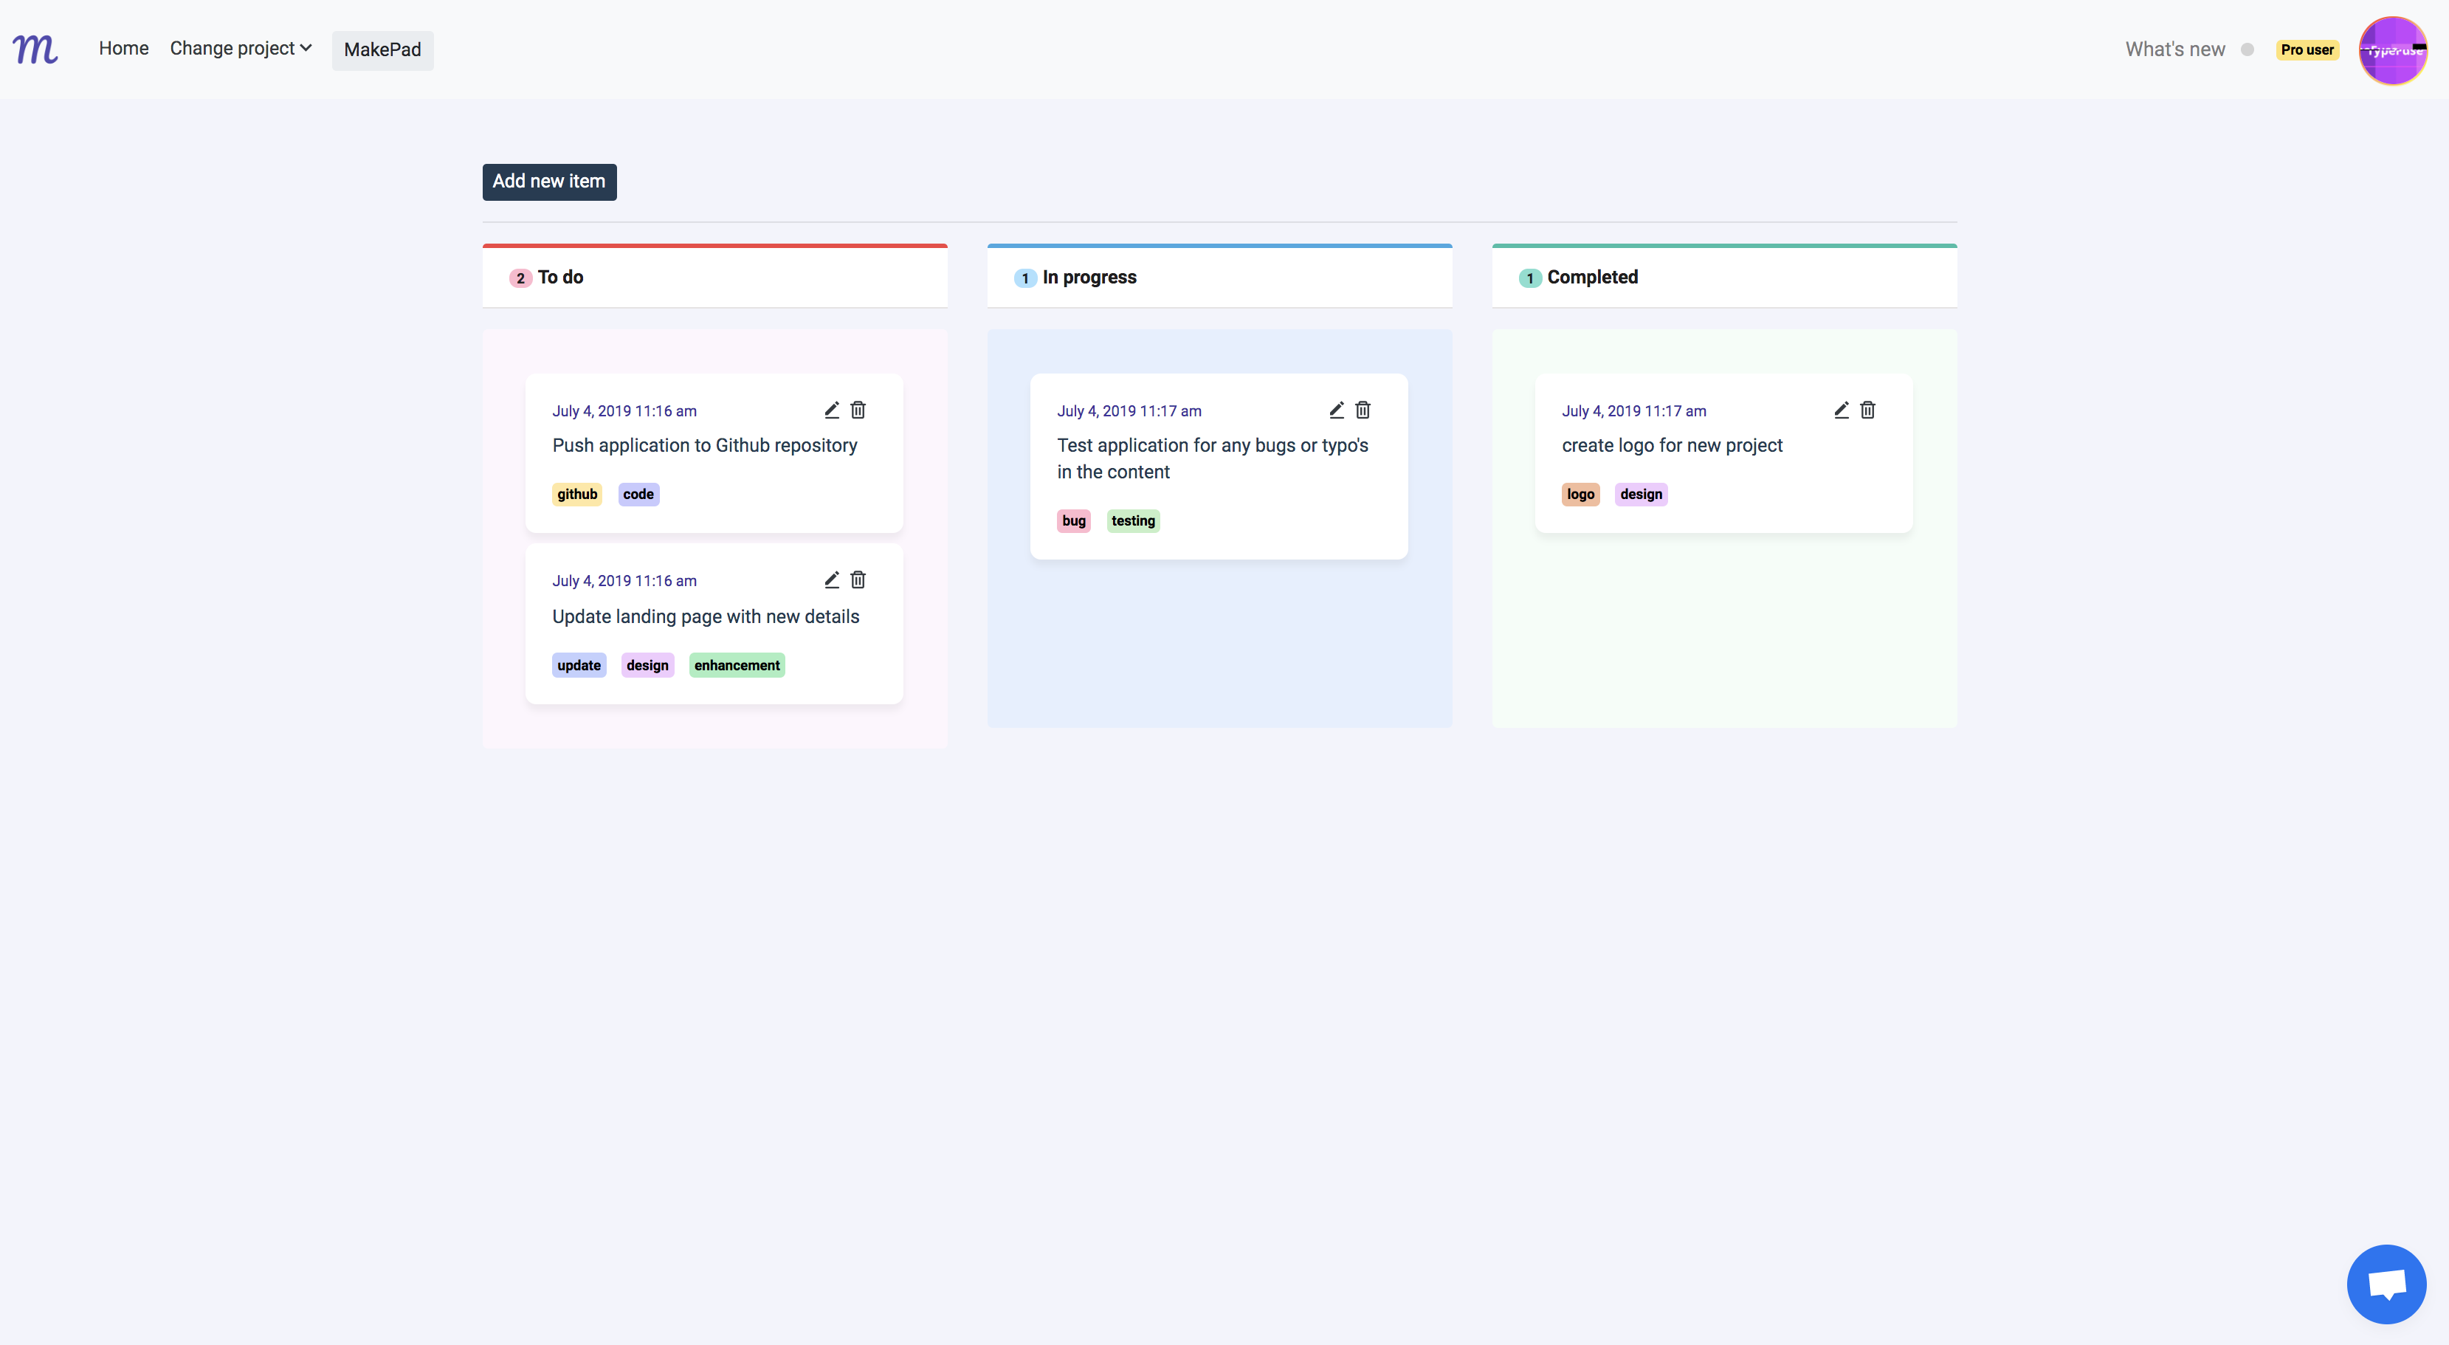2449x1345 pixels.
Task: Edit the Push application to Github card
Action: point(831,410)
